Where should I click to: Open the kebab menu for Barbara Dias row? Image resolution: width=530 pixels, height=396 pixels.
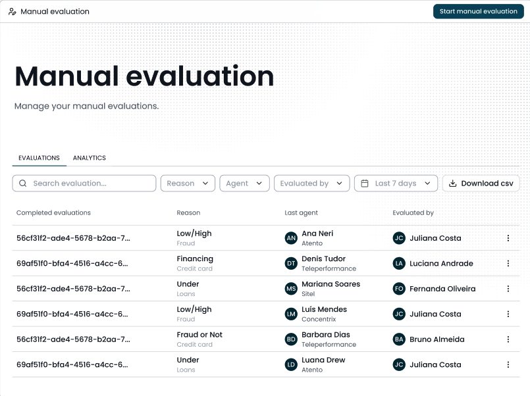pos(508,339)
